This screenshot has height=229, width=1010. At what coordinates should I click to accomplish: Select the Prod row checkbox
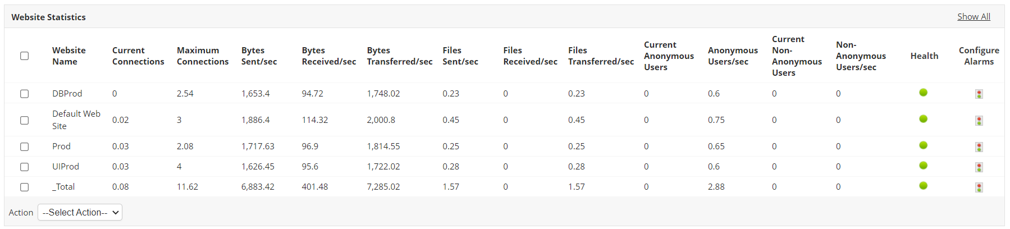click(24, 146)
